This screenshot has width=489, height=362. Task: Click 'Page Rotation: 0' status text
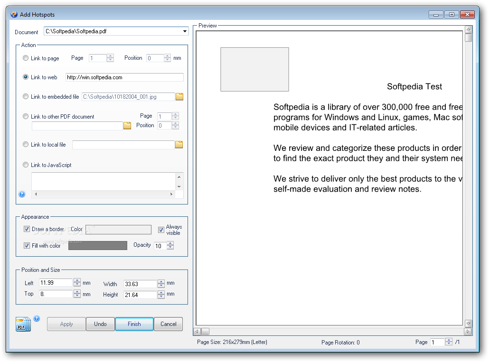click(340, 343)
